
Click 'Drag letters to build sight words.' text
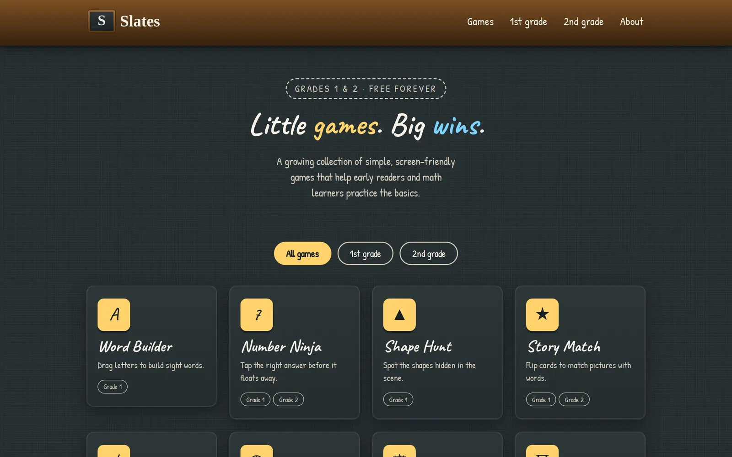pyautogui.click(x=151, y=366)
